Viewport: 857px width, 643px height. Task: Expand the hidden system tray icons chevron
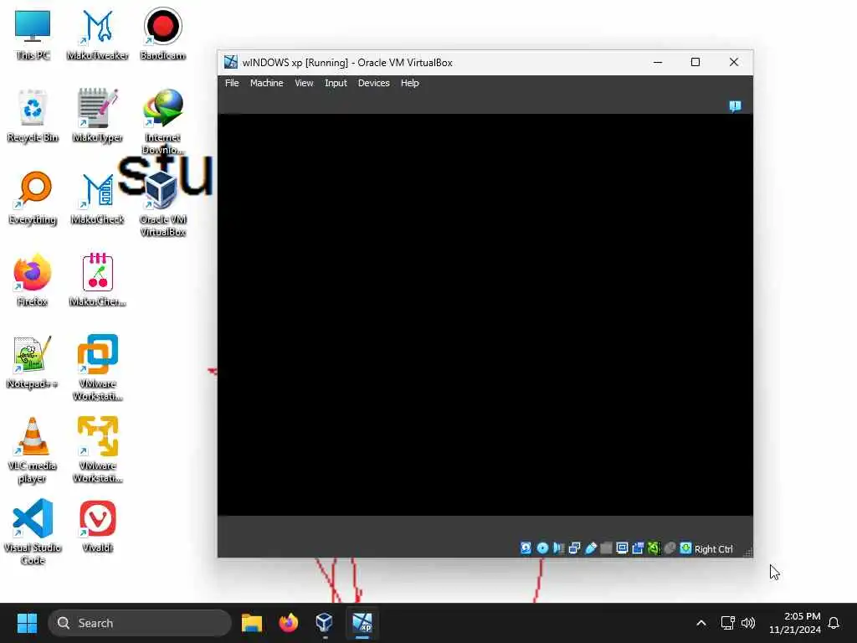701,623
